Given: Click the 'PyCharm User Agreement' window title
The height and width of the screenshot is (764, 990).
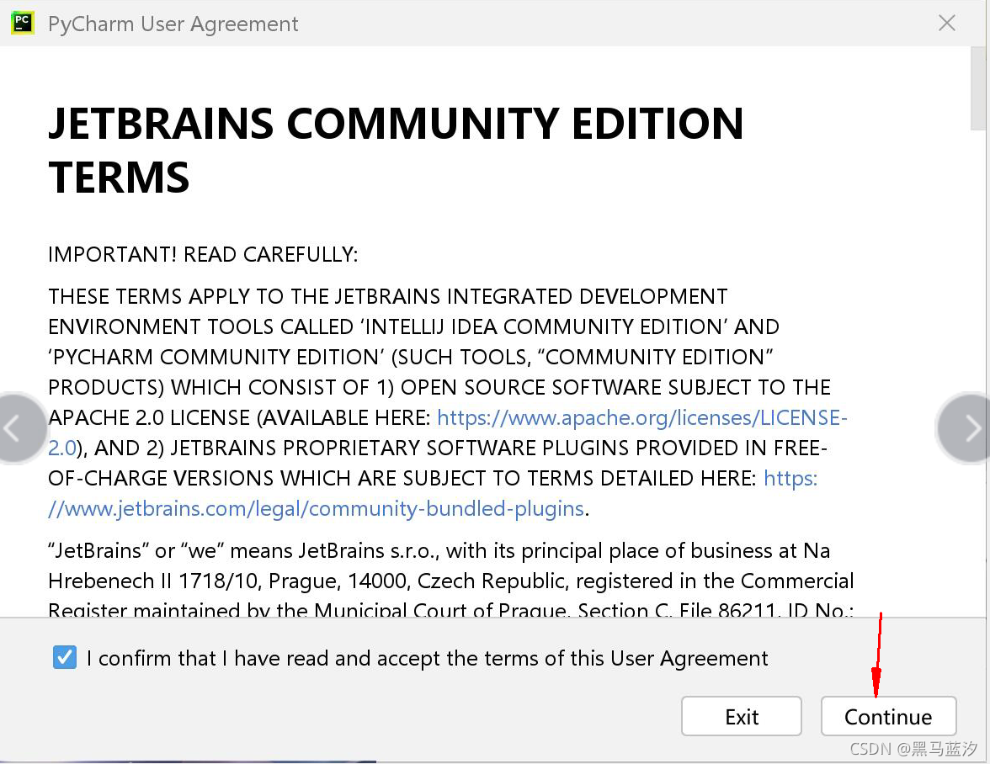Looking at the screenshot, I should pyautogui.click(x=173, y=24).
